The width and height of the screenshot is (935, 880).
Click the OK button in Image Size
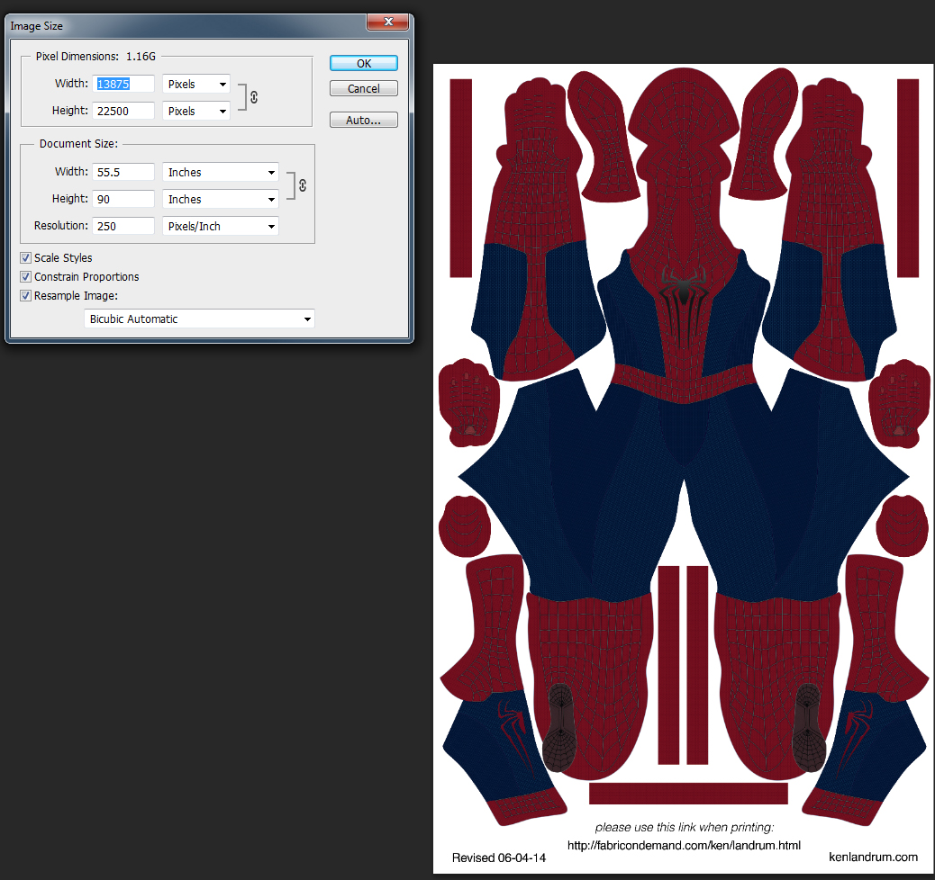coord(364,63)
